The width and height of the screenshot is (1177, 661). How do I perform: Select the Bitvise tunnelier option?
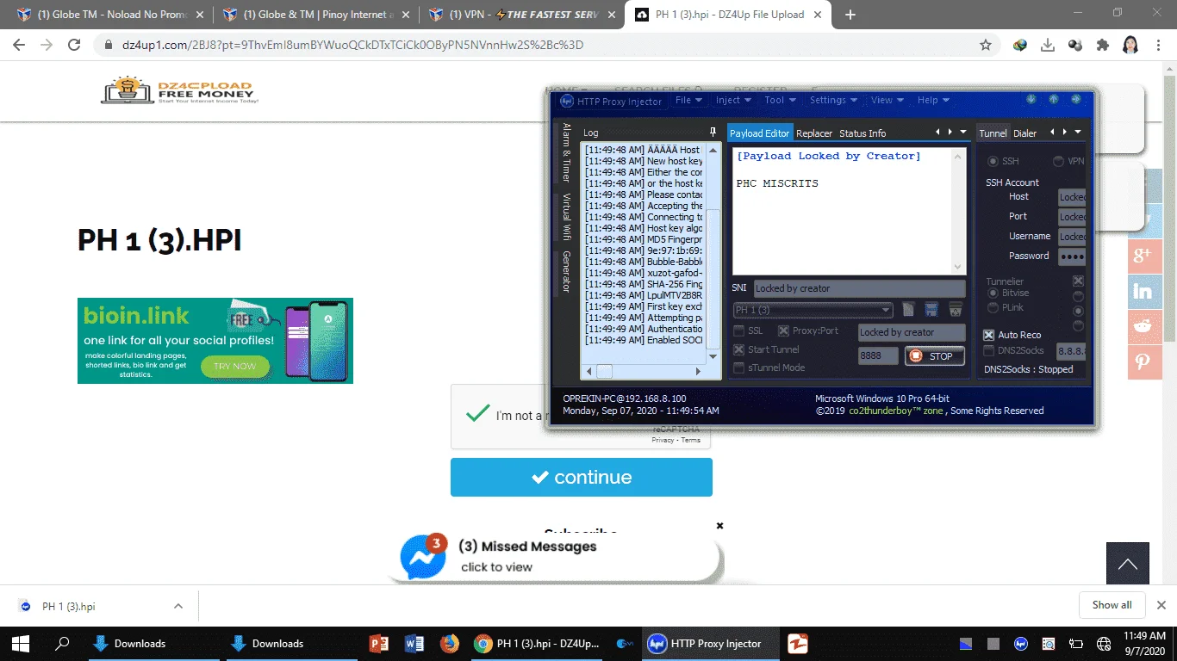[993, 293]
